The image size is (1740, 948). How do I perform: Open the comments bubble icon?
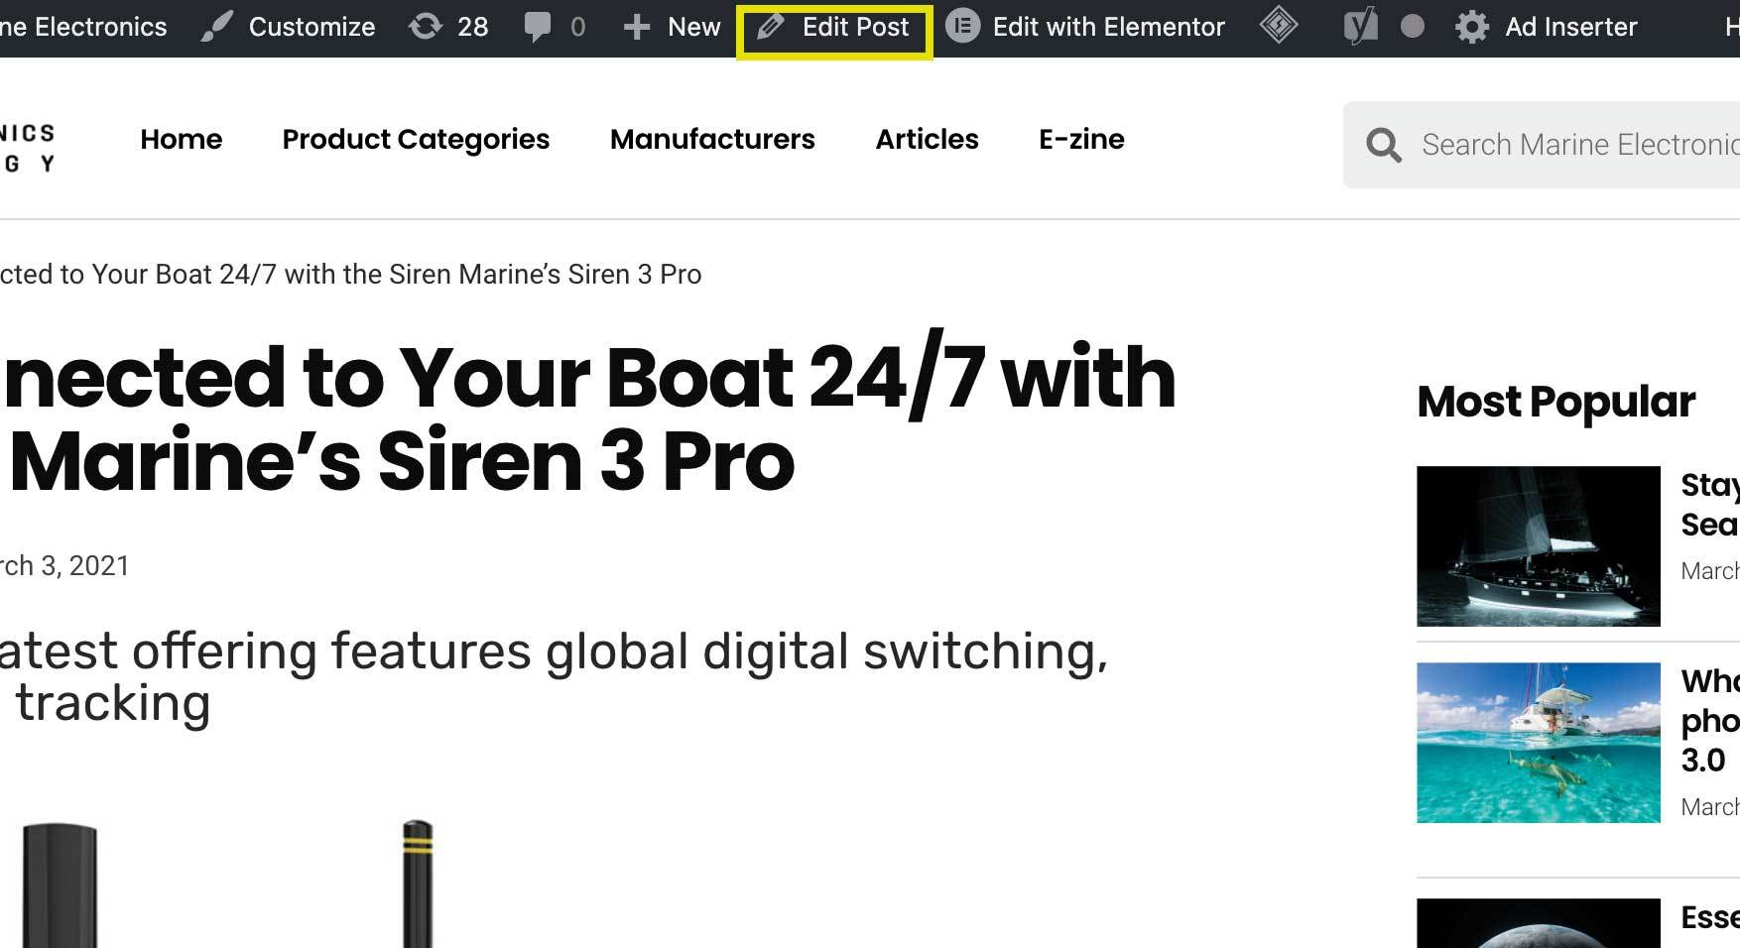point(538,27)
